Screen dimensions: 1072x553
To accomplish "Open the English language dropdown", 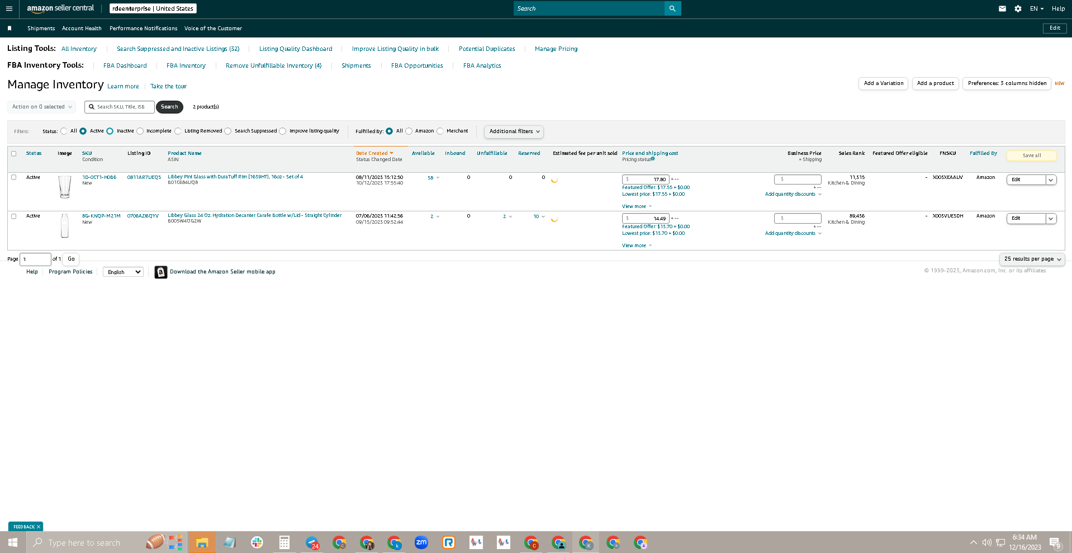I will tap(123, 272).
